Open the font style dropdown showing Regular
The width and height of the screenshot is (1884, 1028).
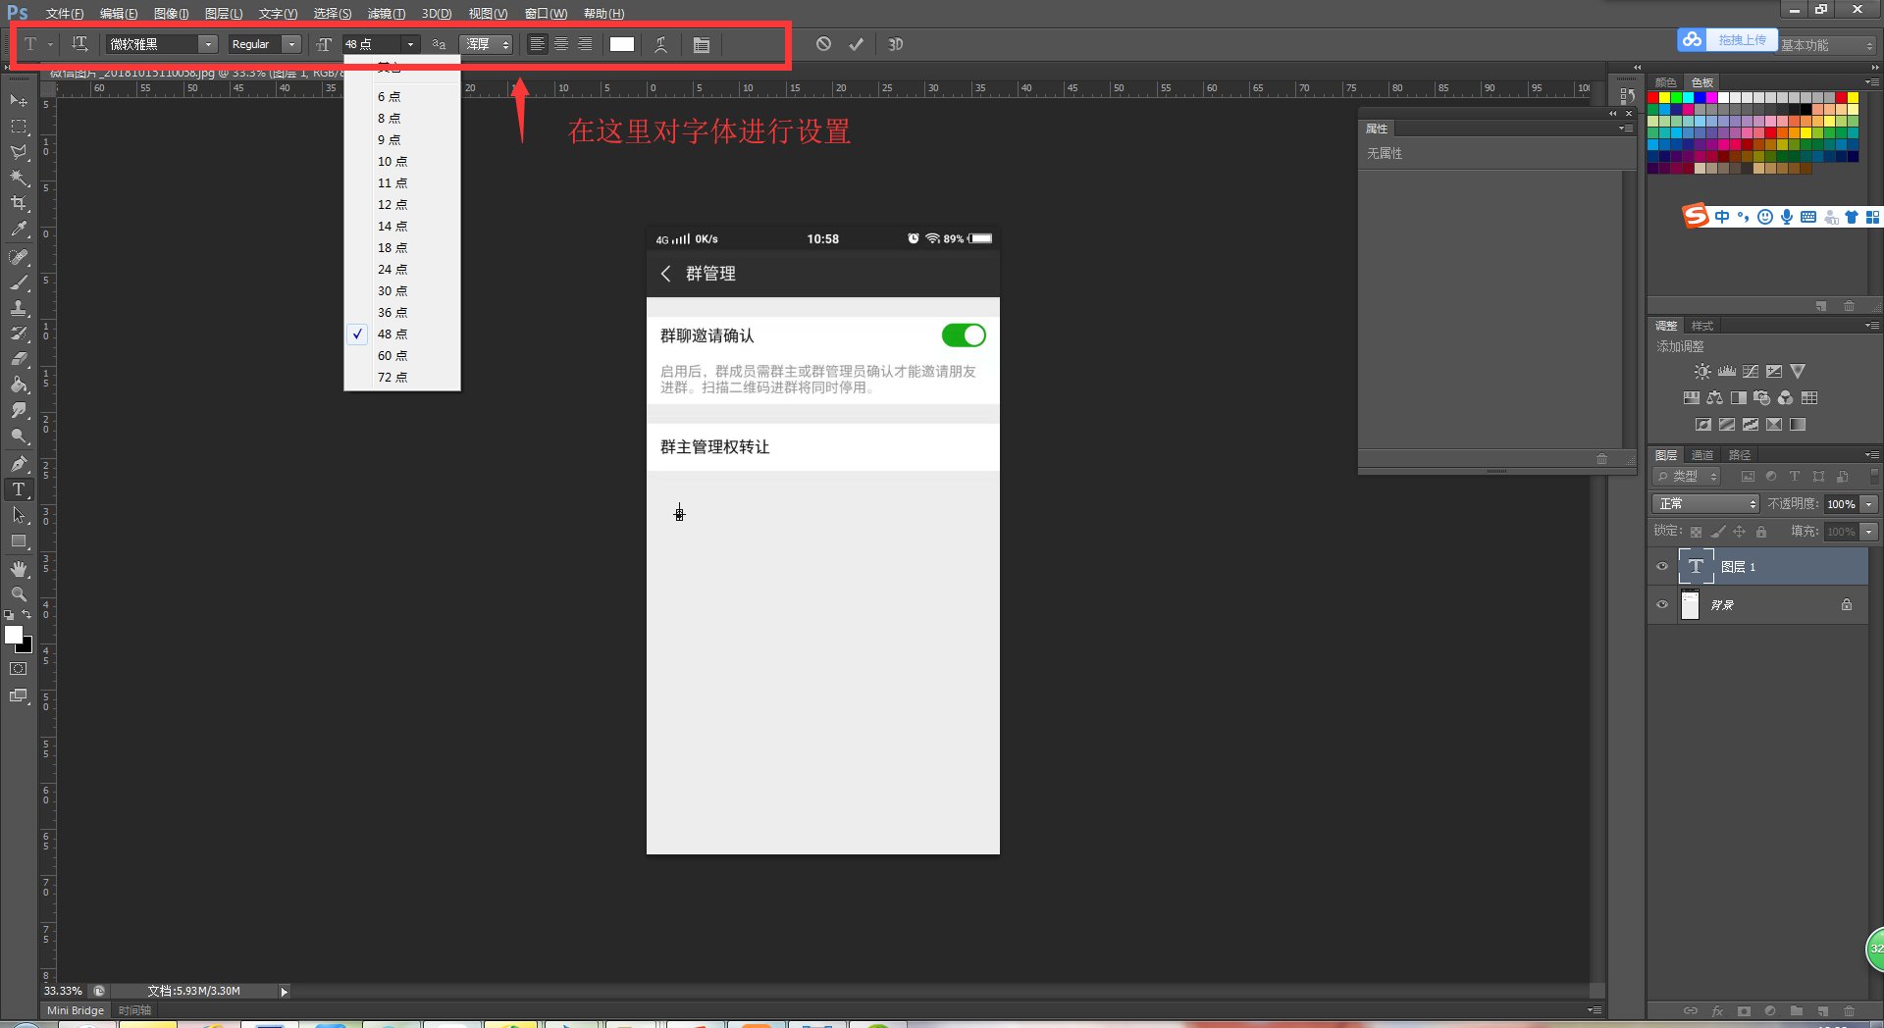click(x=291, y=44)
